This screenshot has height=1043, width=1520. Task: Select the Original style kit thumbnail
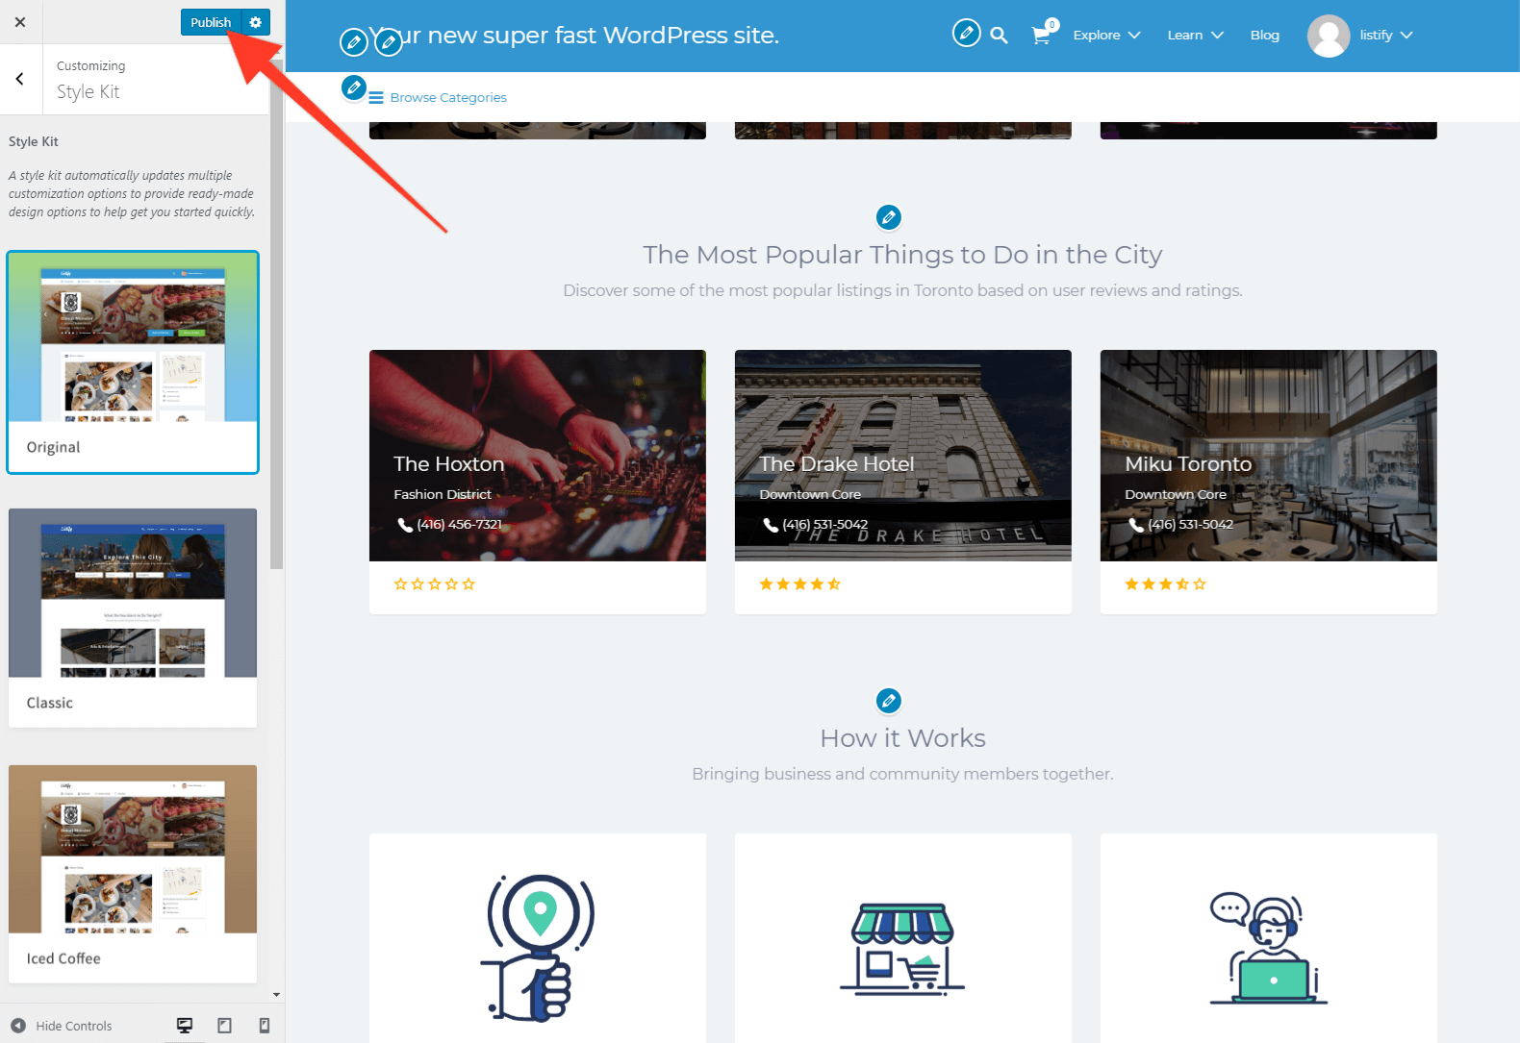pyautogui.click(x=133, y=362)
